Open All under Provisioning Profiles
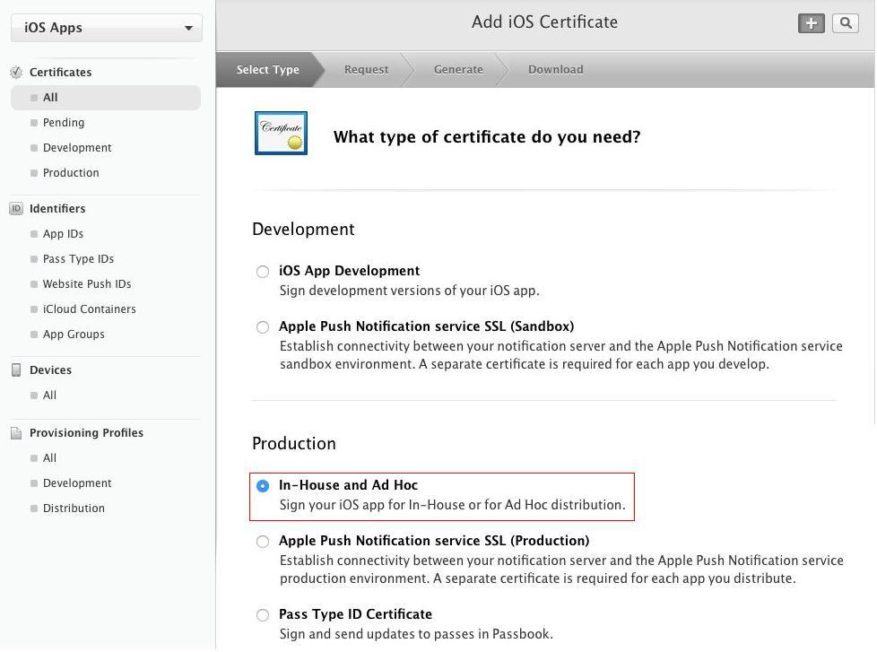This screenshot has width=877, height=652. [x=50, y=458]
